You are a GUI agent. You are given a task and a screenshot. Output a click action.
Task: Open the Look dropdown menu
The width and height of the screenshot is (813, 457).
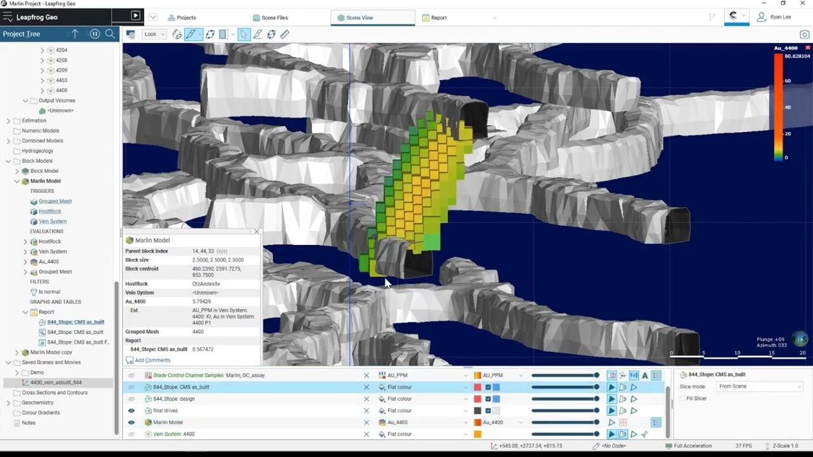154,34
